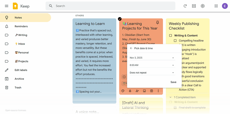Viewport: 230px width, 115px height.
Task: Tick the Compelling headline checkbox
Action: (175, 41)
